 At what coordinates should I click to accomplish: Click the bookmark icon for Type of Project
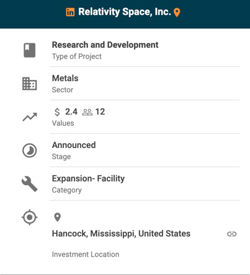[30, 50]
